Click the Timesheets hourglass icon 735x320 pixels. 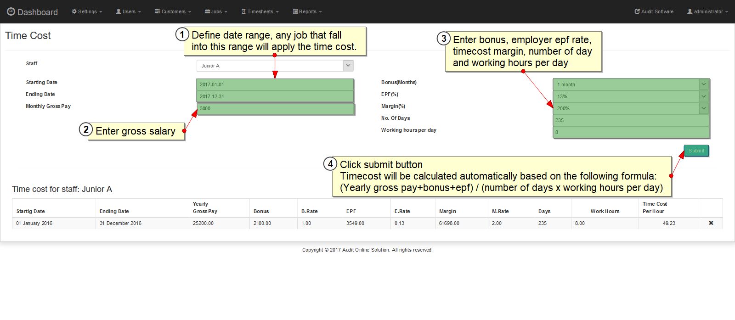(x=244, y=11)
